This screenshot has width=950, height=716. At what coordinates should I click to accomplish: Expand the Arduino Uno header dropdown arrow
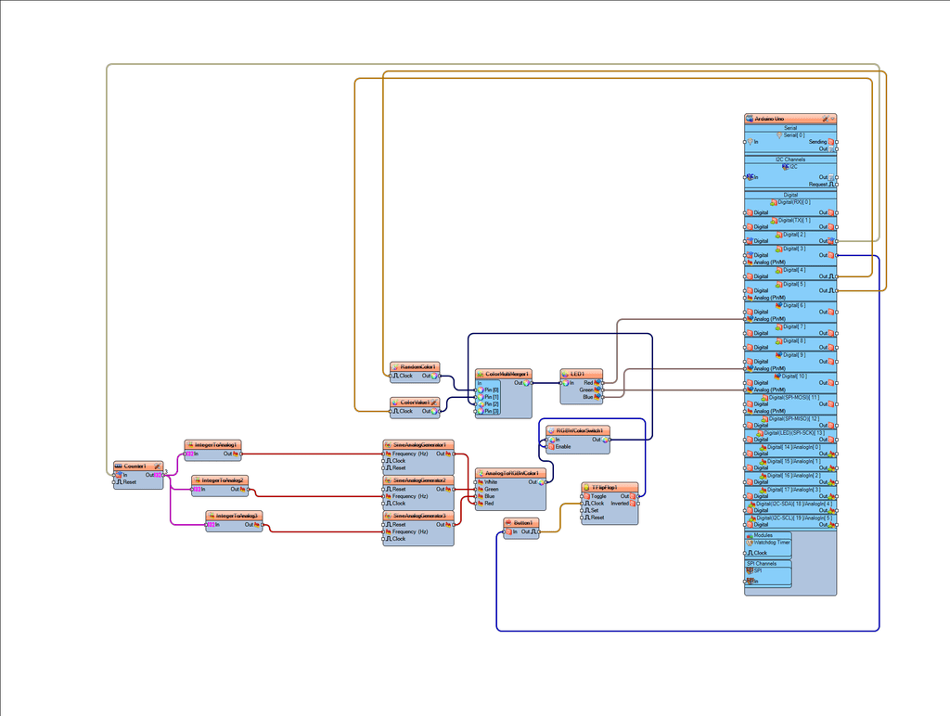832,120
